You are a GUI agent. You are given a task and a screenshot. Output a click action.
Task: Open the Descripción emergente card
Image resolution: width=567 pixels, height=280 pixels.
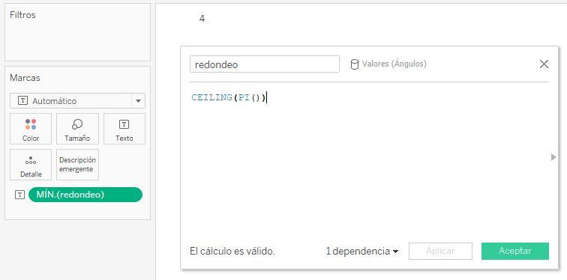click(77, 165)
